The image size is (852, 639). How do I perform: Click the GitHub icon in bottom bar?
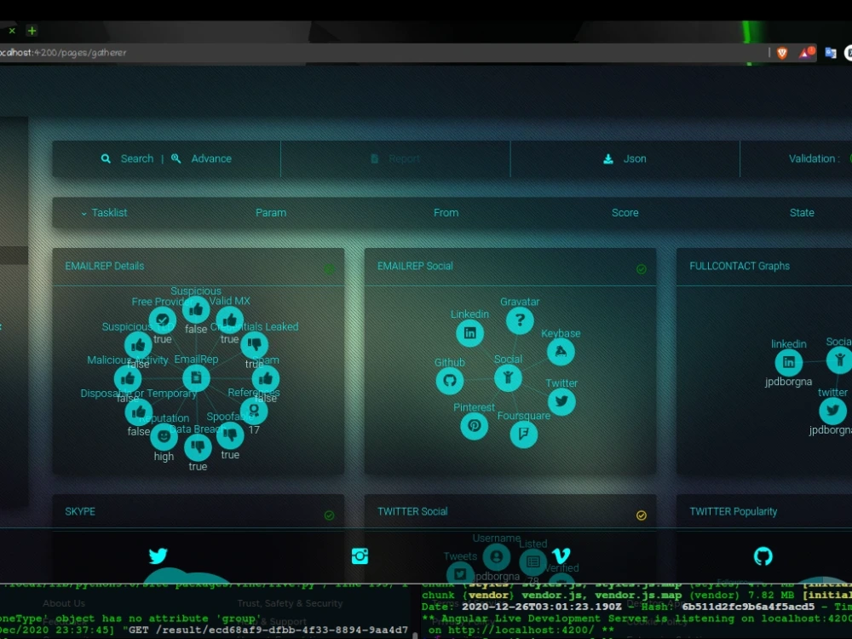coord(763,556)
